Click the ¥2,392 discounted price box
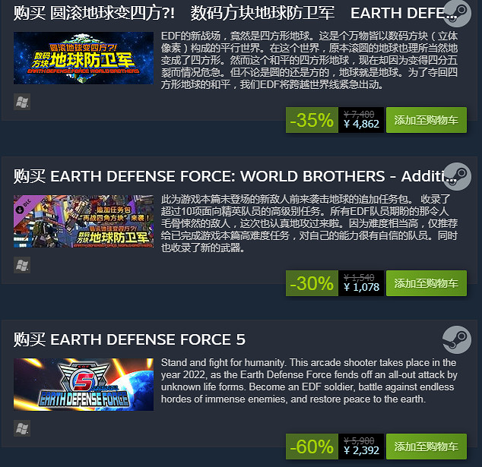Viewport: 482px width, 467px height. click(x=361, y=446)
